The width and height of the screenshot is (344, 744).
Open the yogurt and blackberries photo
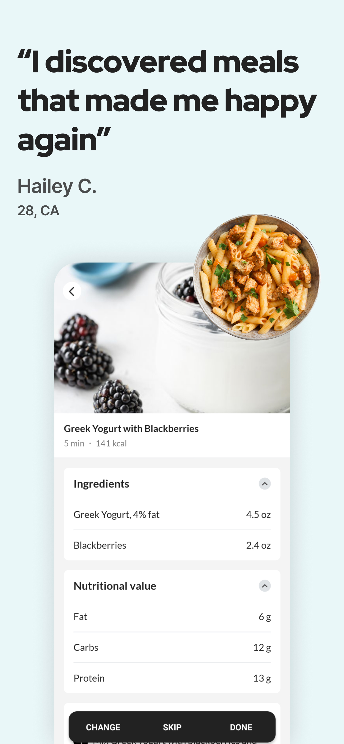172,338
